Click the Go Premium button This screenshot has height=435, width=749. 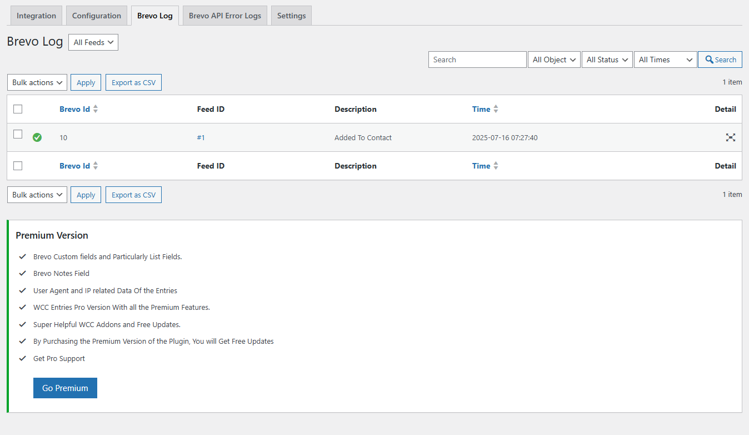pyautogui.click(x=65, y=388)
